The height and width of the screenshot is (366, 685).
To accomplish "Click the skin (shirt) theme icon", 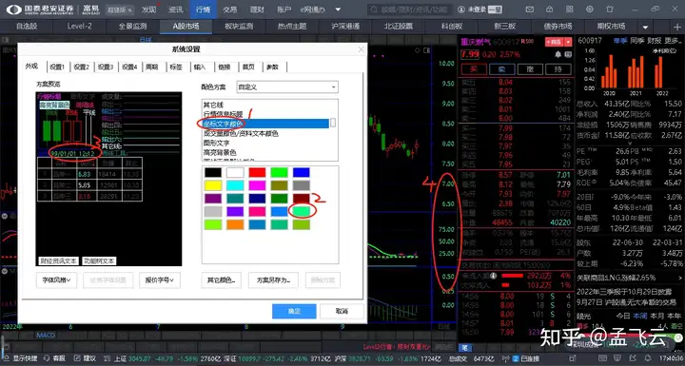I will [x=610, y=10].
